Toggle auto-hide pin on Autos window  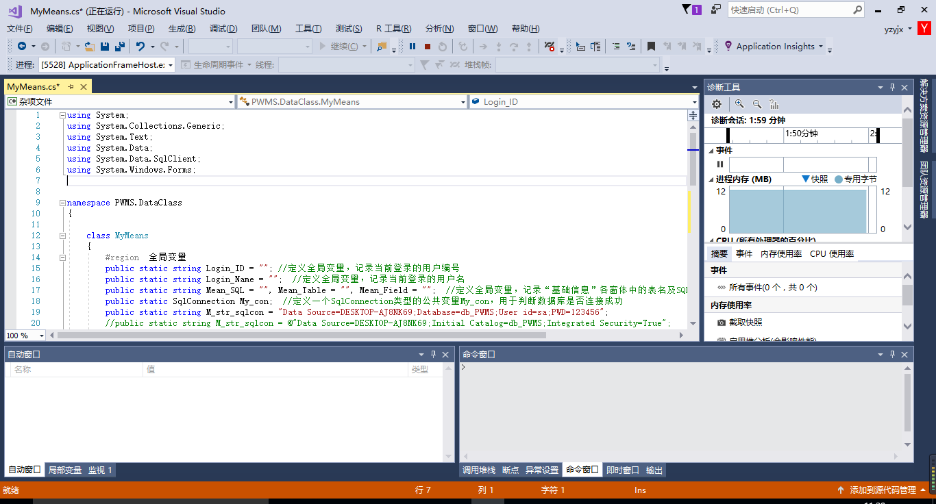[433, 354]
